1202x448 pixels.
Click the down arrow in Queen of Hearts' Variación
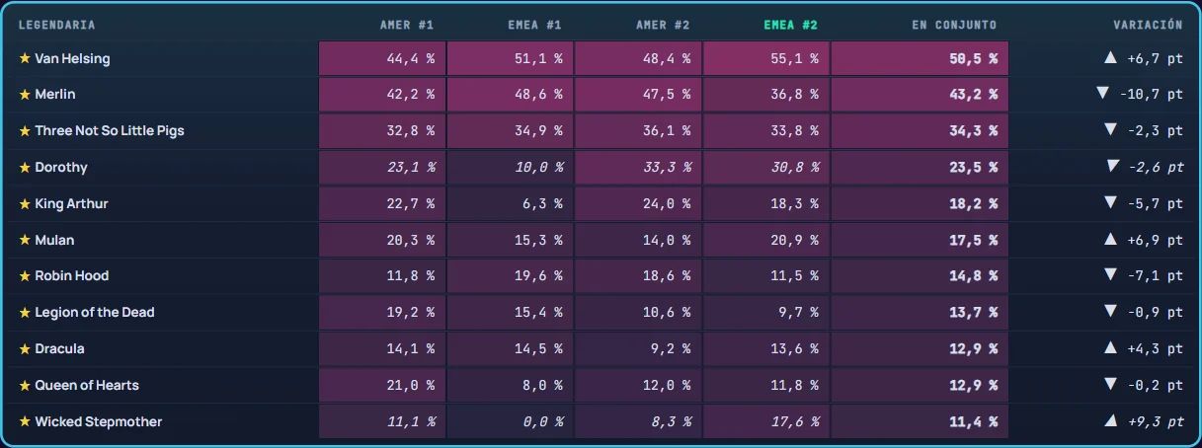point(1110,385)
